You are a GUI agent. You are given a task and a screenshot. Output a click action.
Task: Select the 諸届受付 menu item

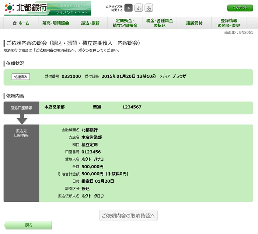(194, 23)
